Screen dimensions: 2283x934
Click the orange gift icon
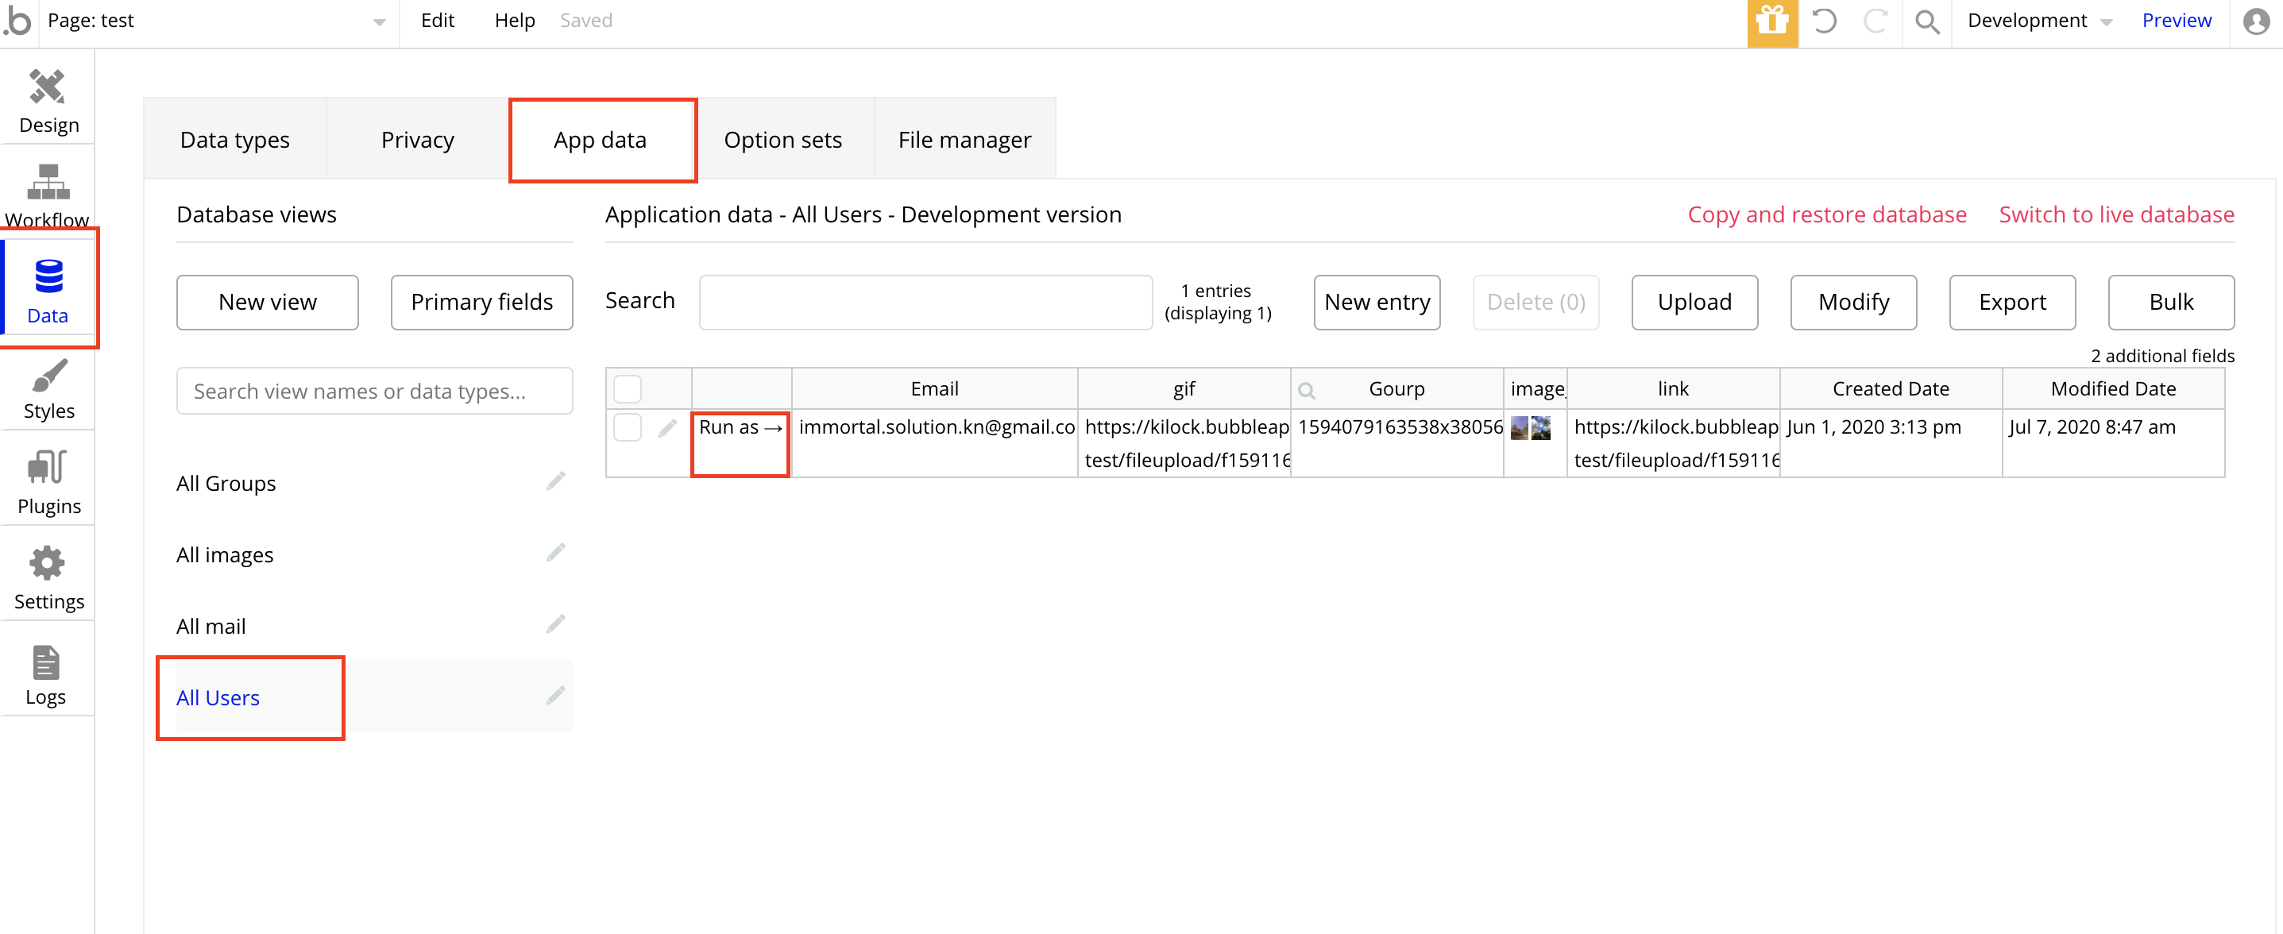(x=1771, y=22)
